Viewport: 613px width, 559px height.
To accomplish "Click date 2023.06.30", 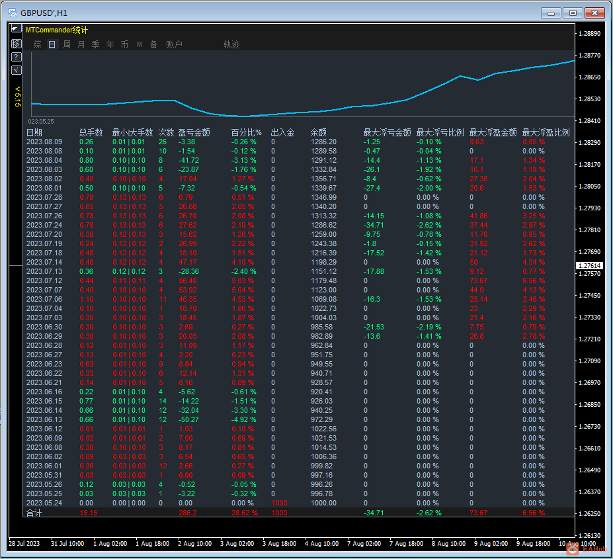I will click(x=44, y=327).
